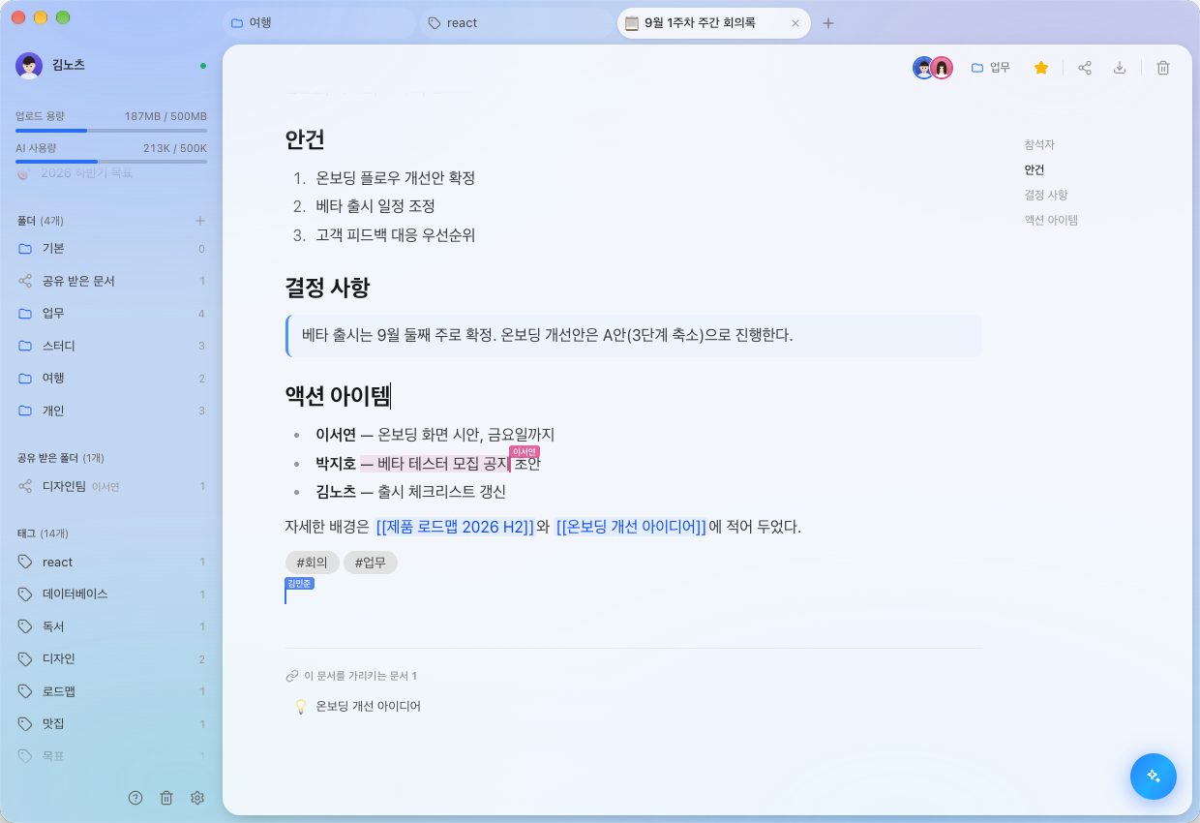Jump to 액션 아이템 in outline
The image size is (1200, 823).
tap(1051, 220)
